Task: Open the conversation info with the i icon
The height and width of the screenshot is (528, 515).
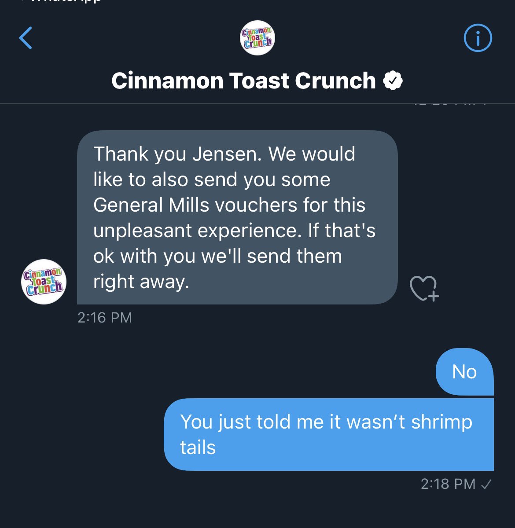Action: click(x=478, y=38)
